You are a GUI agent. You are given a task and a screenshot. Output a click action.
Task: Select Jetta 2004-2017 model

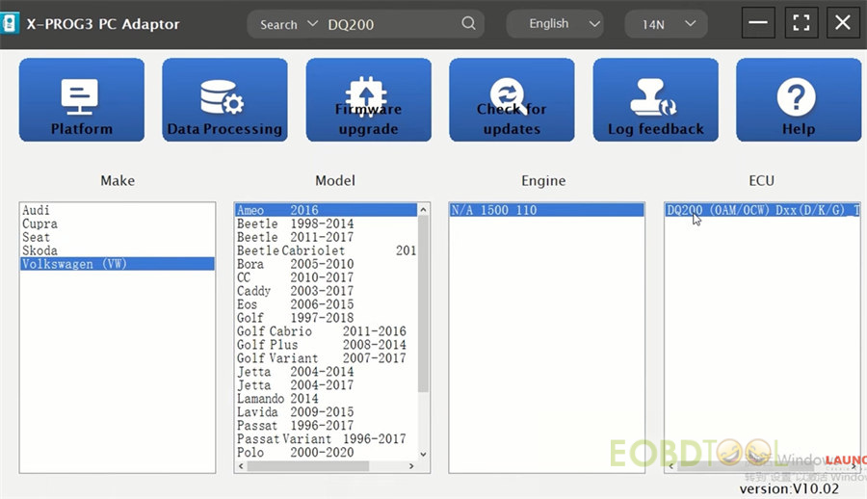326,385
